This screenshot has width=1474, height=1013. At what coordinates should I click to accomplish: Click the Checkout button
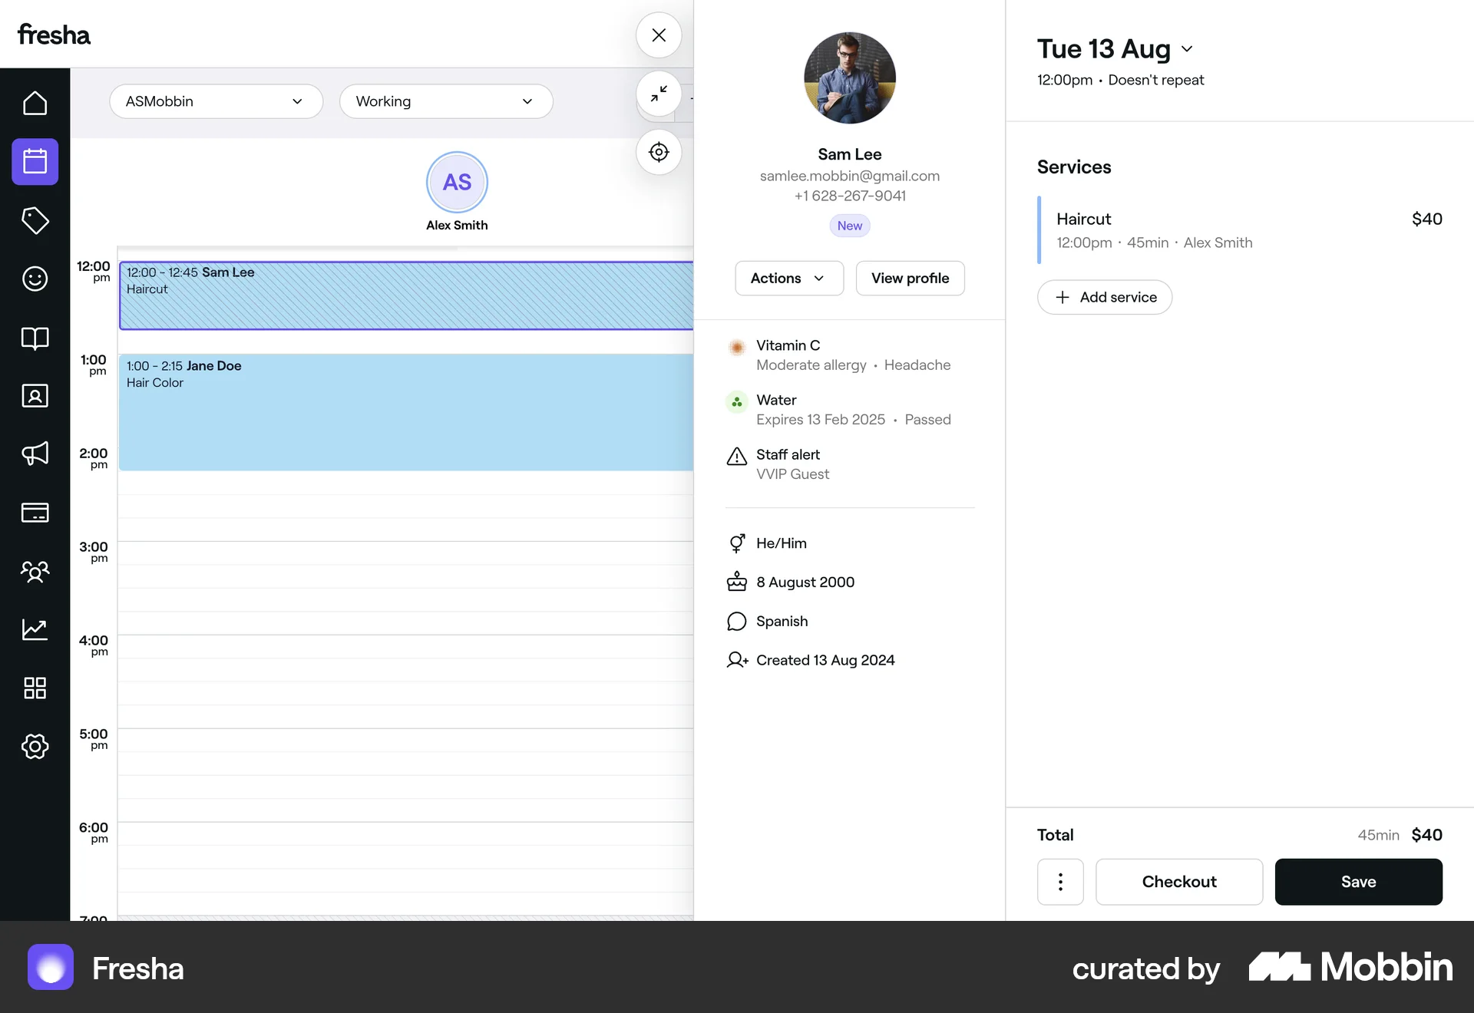[x=1178, y=882]
